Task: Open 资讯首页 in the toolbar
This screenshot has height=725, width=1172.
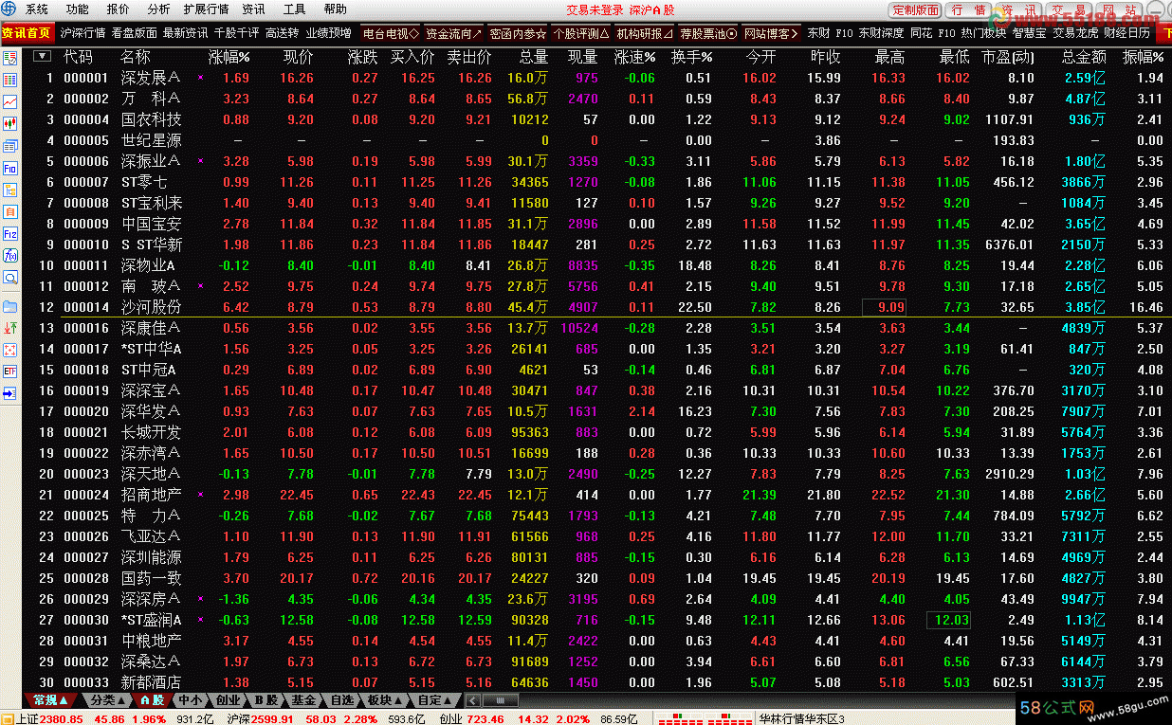Action: pyautogui.click(x=27, y=33)
